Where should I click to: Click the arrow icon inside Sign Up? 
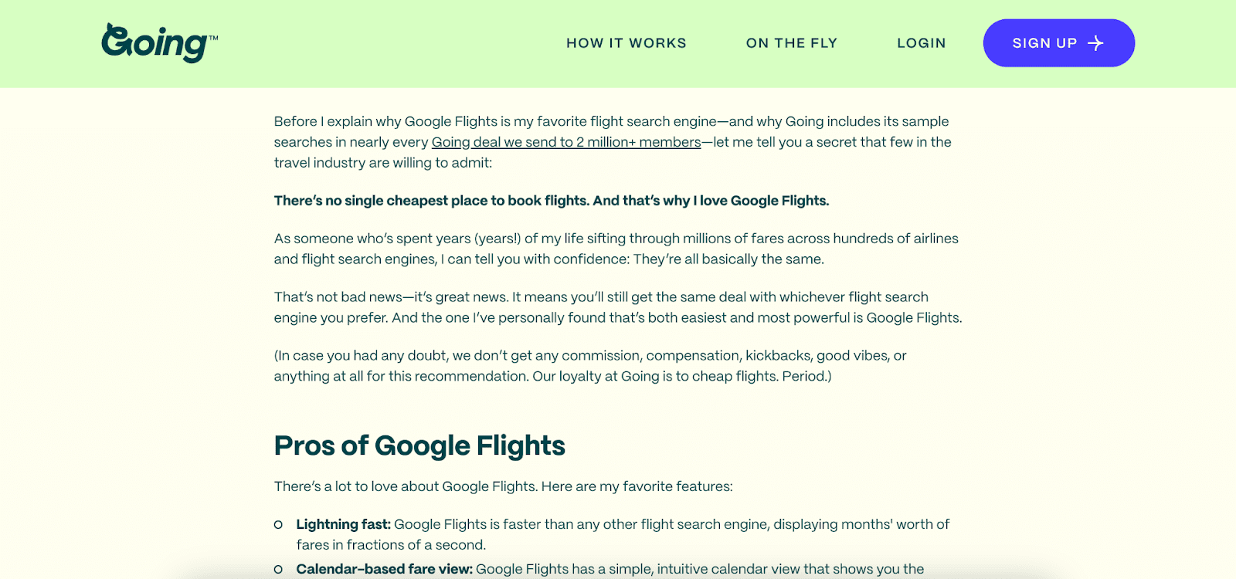click(x=1095, y=43)
